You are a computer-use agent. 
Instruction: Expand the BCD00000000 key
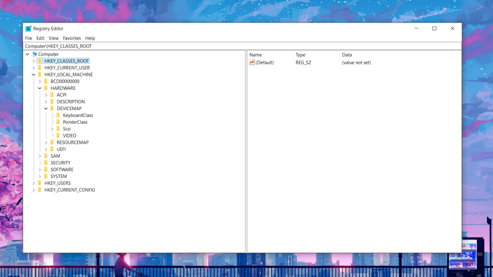(x=40, y=81)
